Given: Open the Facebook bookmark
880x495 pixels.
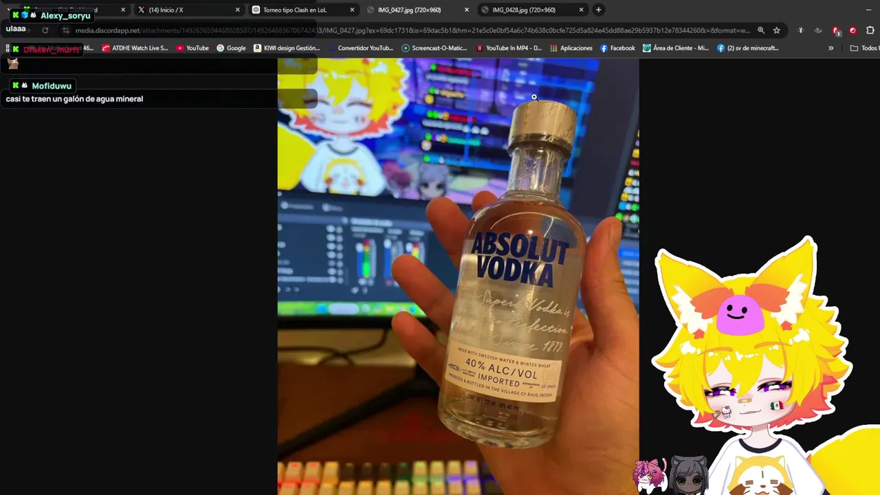Looking at the screenshot, I should click(617, 48).
